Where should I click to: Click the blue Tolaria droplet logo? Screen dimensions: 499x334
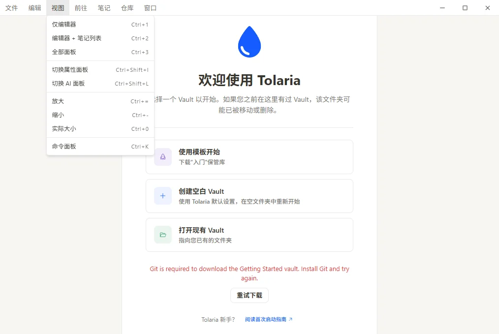pyautogui.click(x=249, y=42)
